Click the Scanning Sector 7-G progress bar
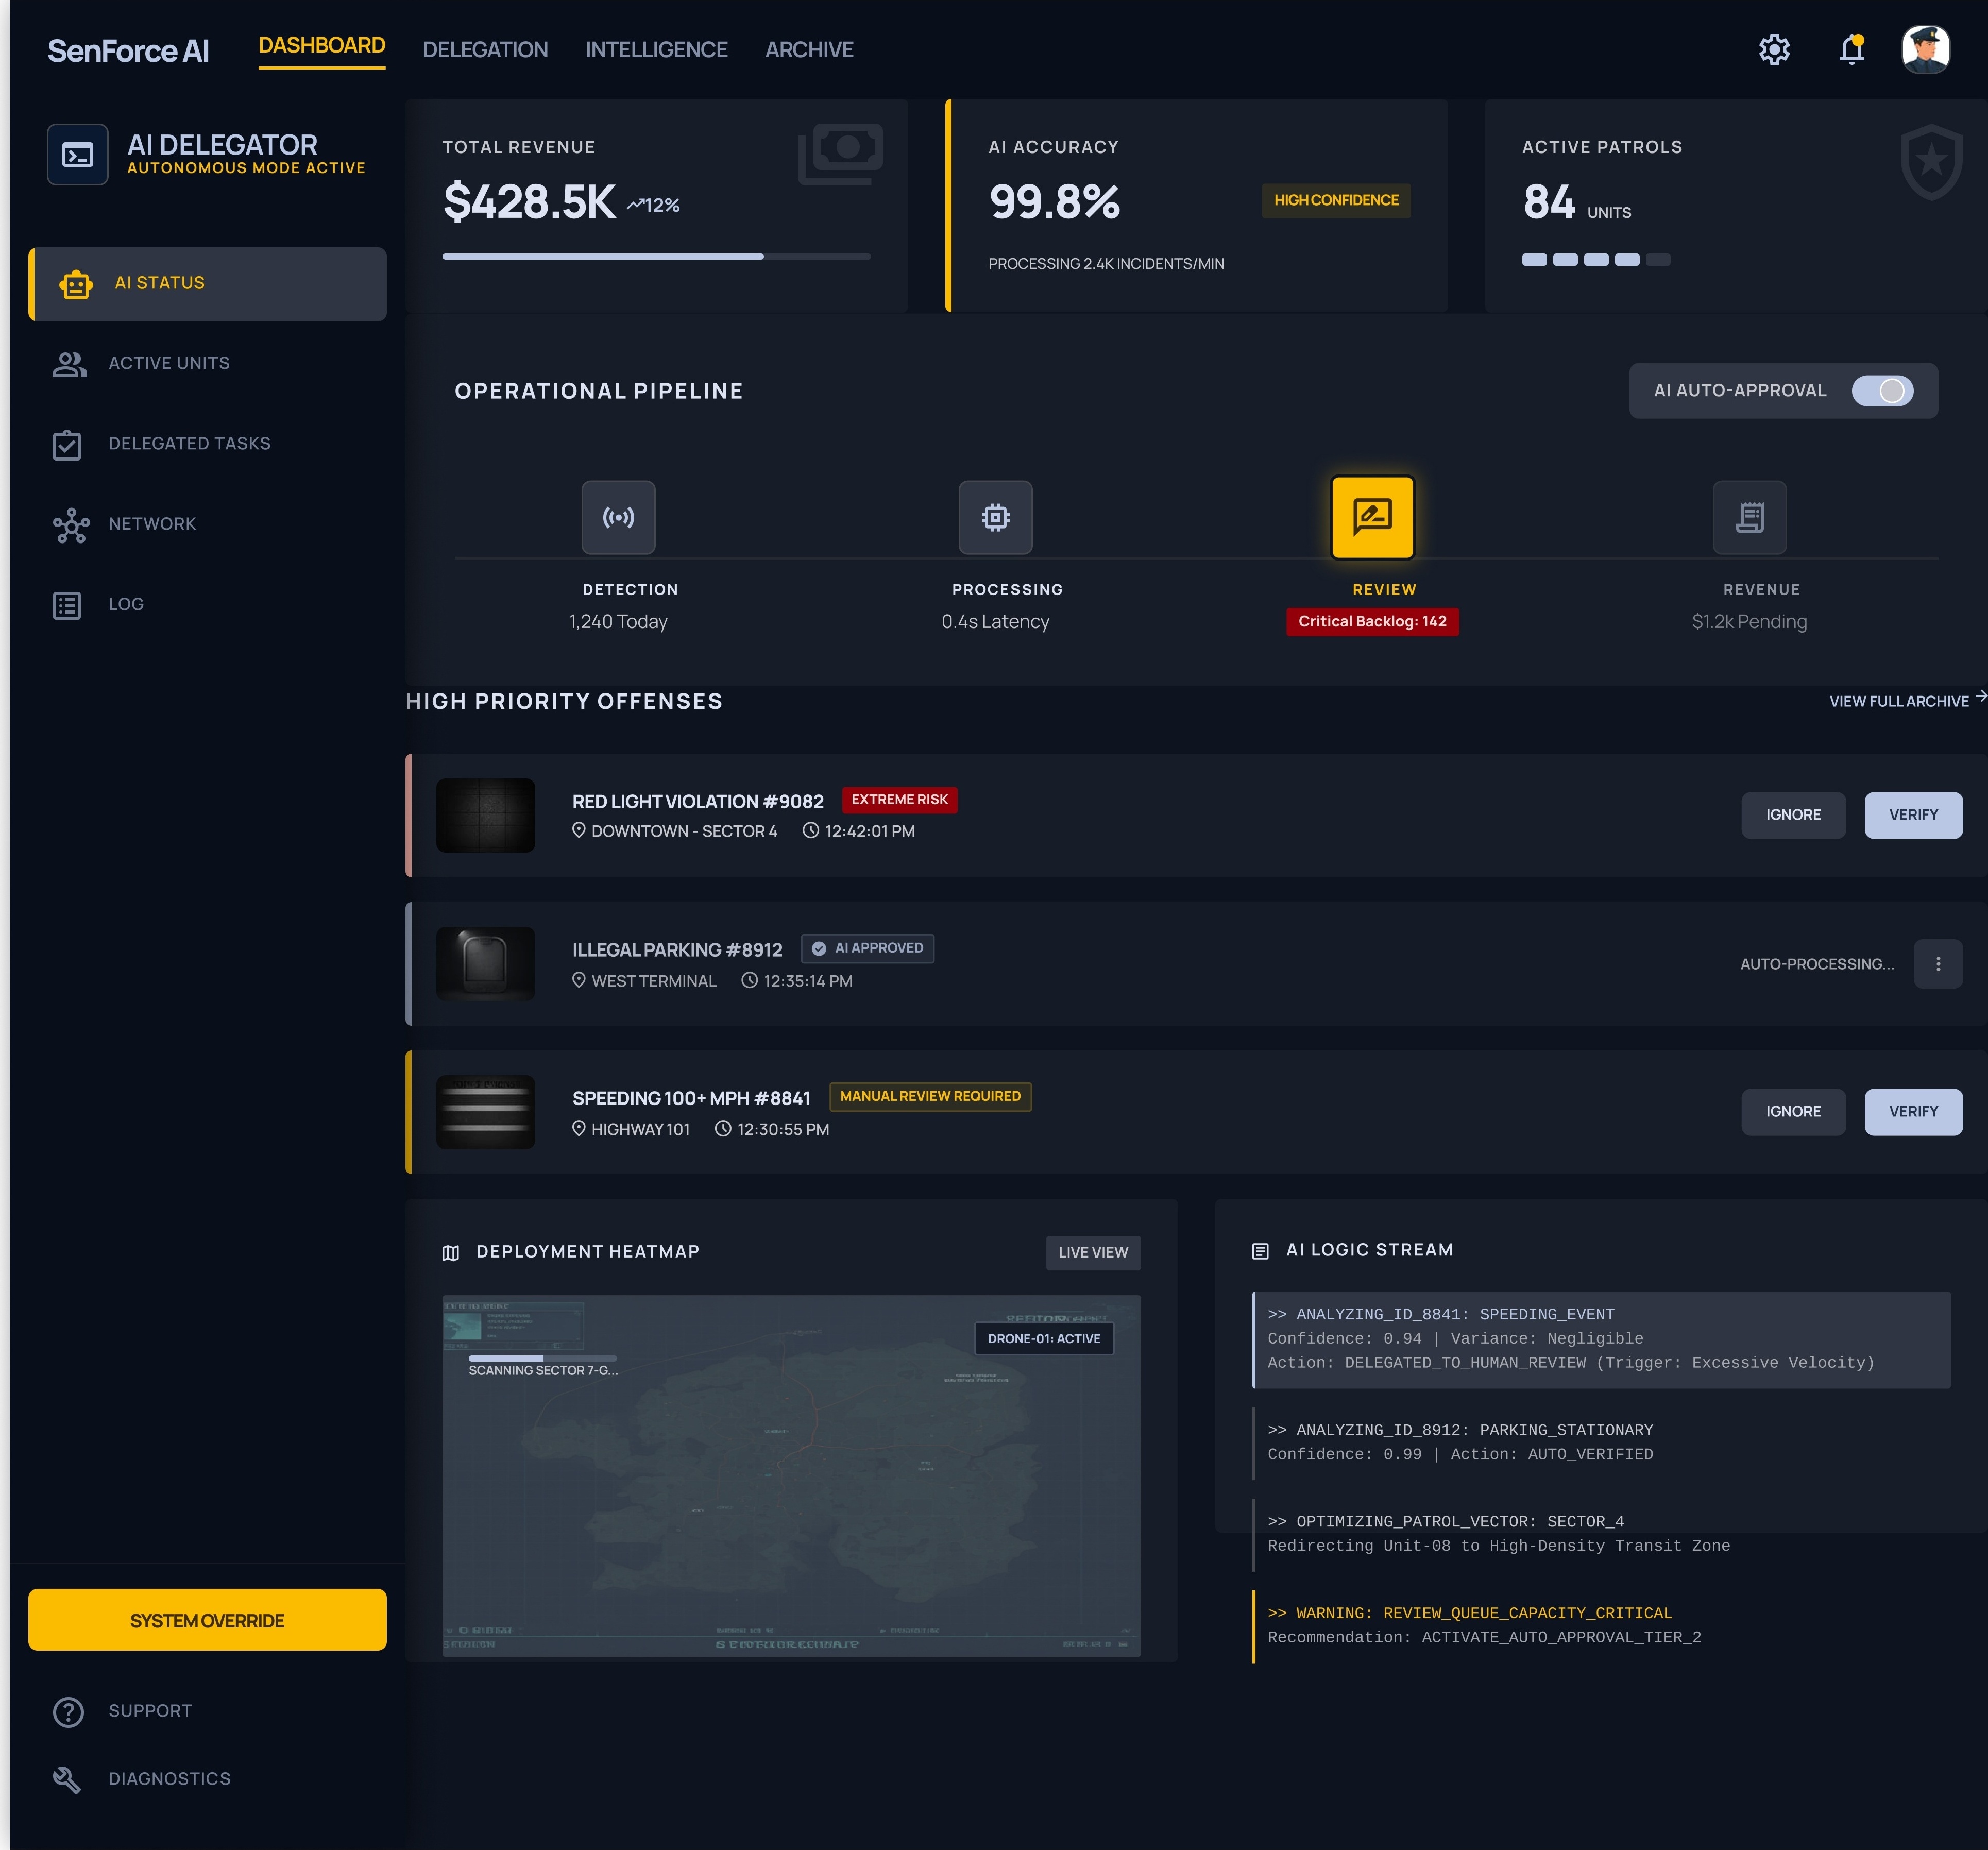Image resolution: width=1988 pixels, height=1850 pixels. [x=543, y=1358]
